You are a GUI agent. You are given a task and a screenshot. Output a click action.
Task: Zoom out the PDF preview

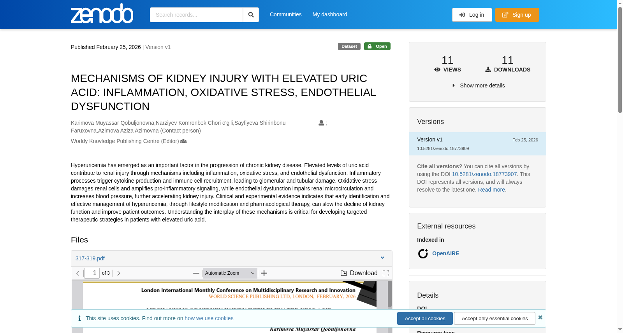(196, 273)
